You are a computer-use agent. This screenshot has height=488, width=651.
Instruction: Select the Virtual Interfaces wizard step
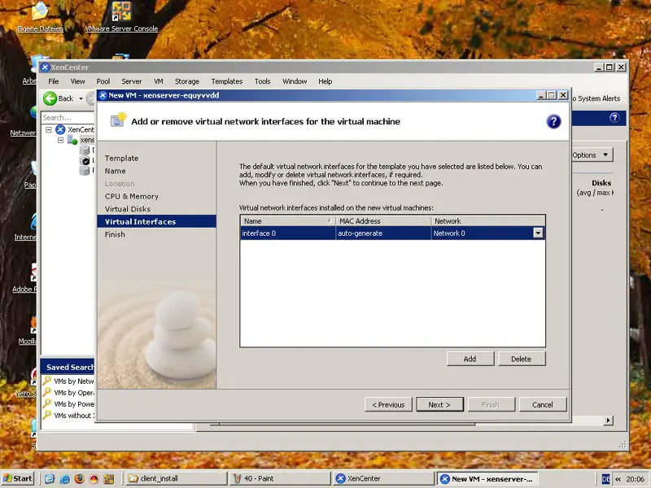[156, 221]
